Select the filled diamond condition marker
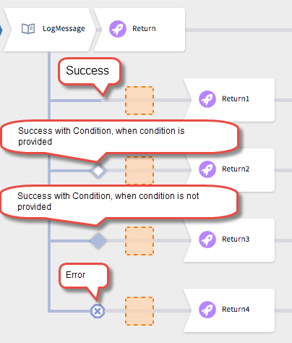 [98, 241]
